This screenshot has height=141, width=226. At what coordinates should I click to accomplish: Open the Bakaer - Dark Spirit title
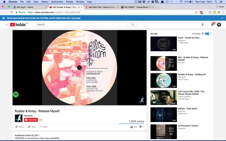tap(188, 109)
